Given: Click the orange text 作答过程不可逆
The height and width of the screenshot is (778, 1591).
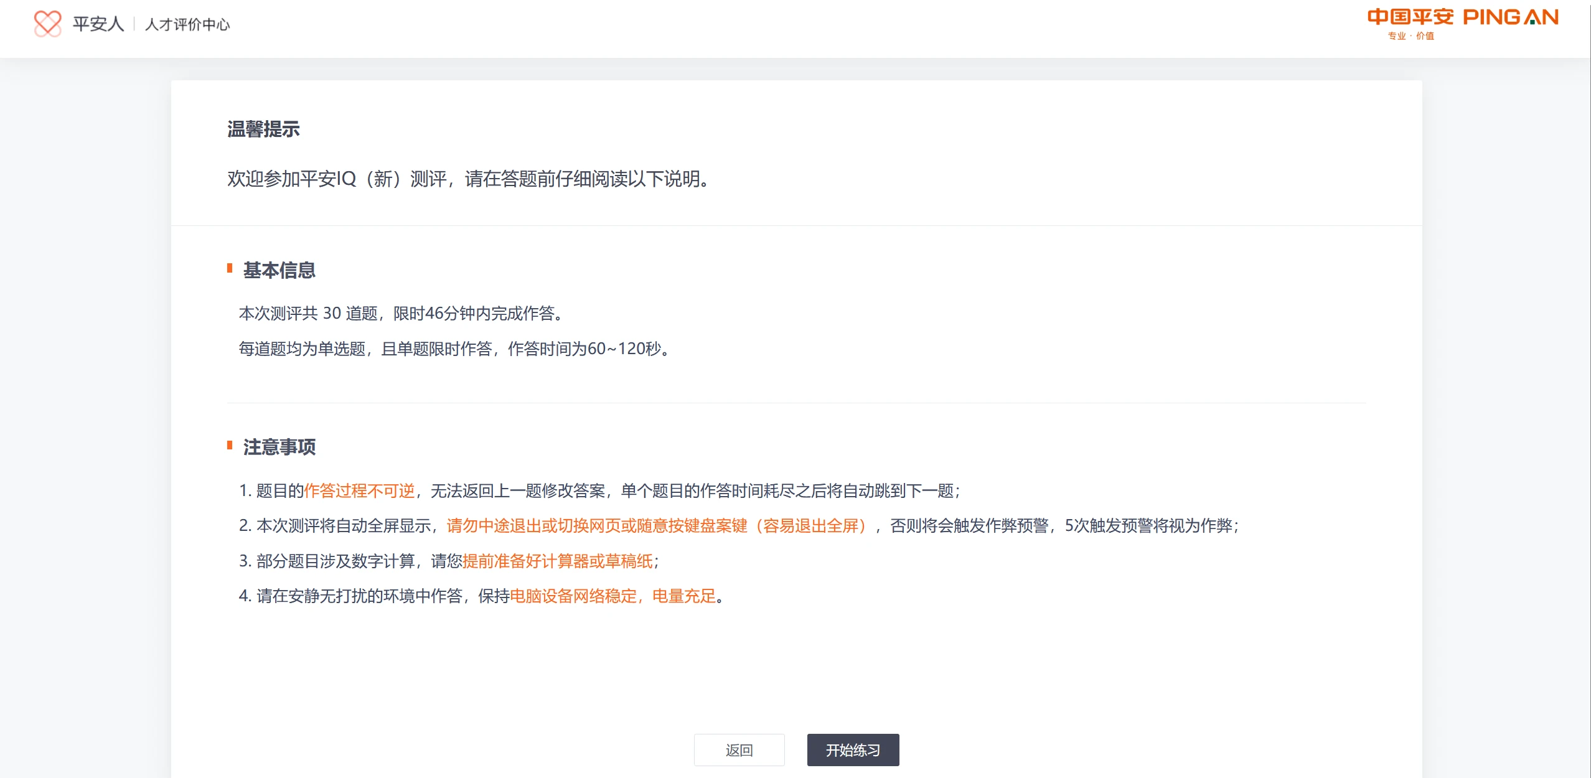Looking at the screenshot, I should pos(359,490).
